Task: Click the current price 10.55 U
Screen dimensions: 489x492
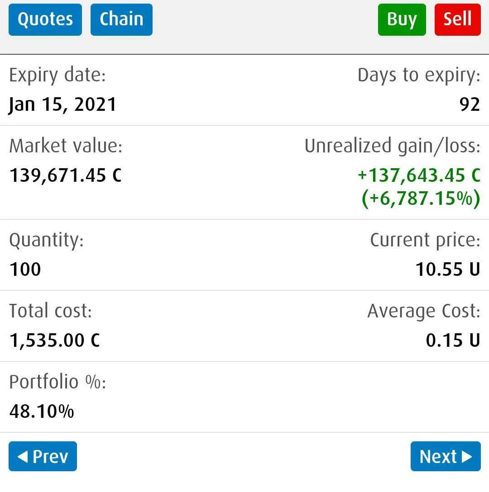Action: coord(448,269)
